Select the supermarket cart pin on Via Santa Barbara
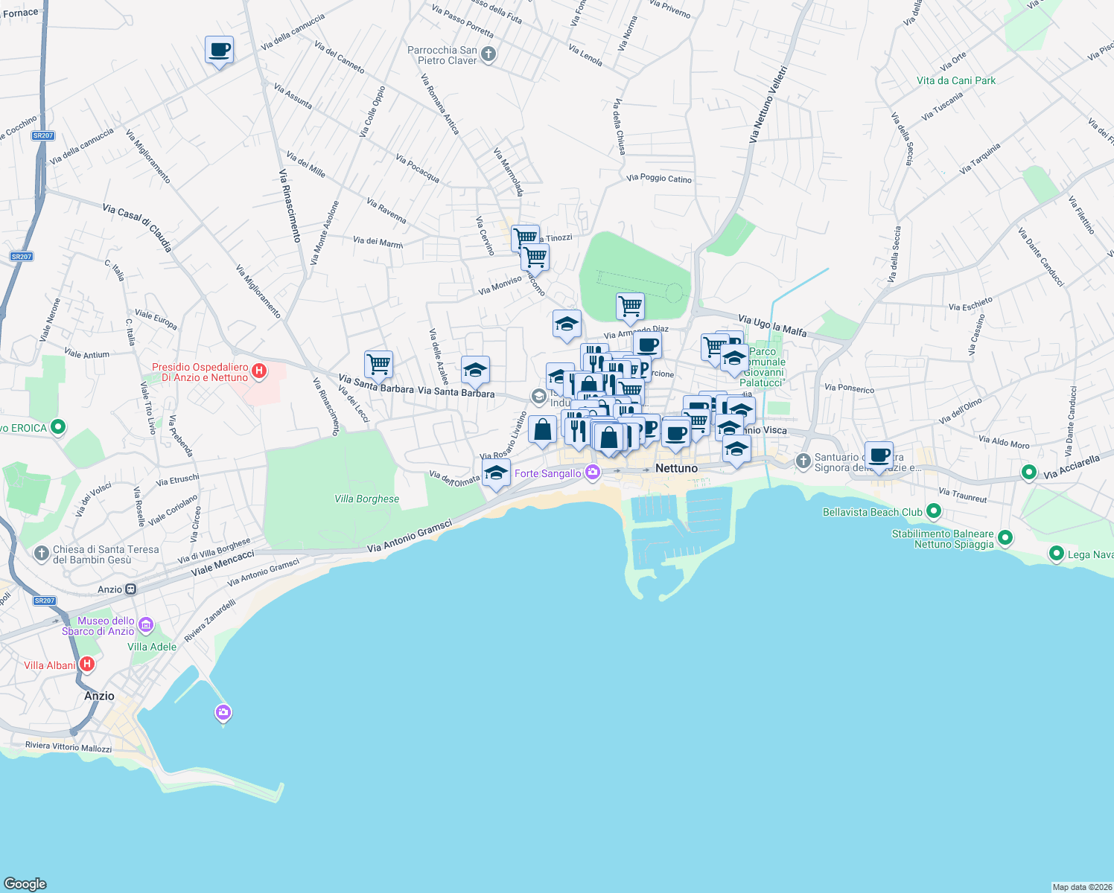Viewport: 1114px width, 893px height. tap(379, 365)
